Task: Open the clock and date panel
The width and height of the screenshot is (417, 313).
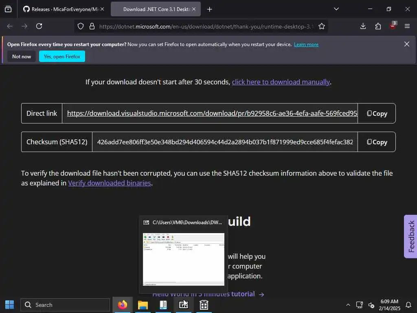Action: pos(389,305)
